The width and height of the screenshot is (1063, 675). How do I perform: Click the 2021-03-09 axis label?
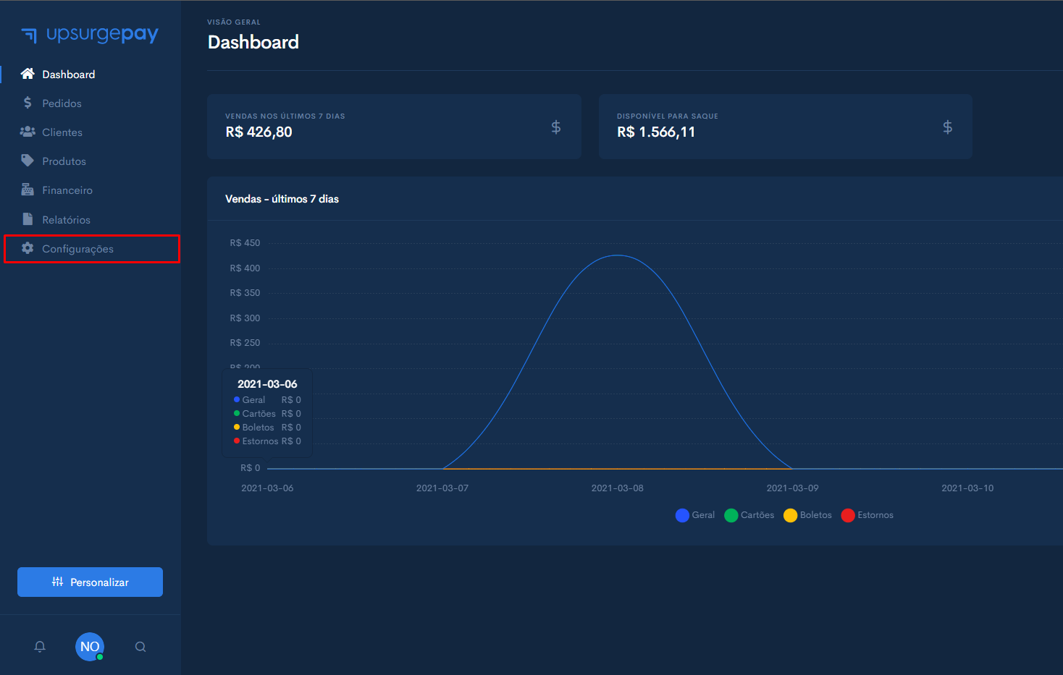(x=792, y=488)
